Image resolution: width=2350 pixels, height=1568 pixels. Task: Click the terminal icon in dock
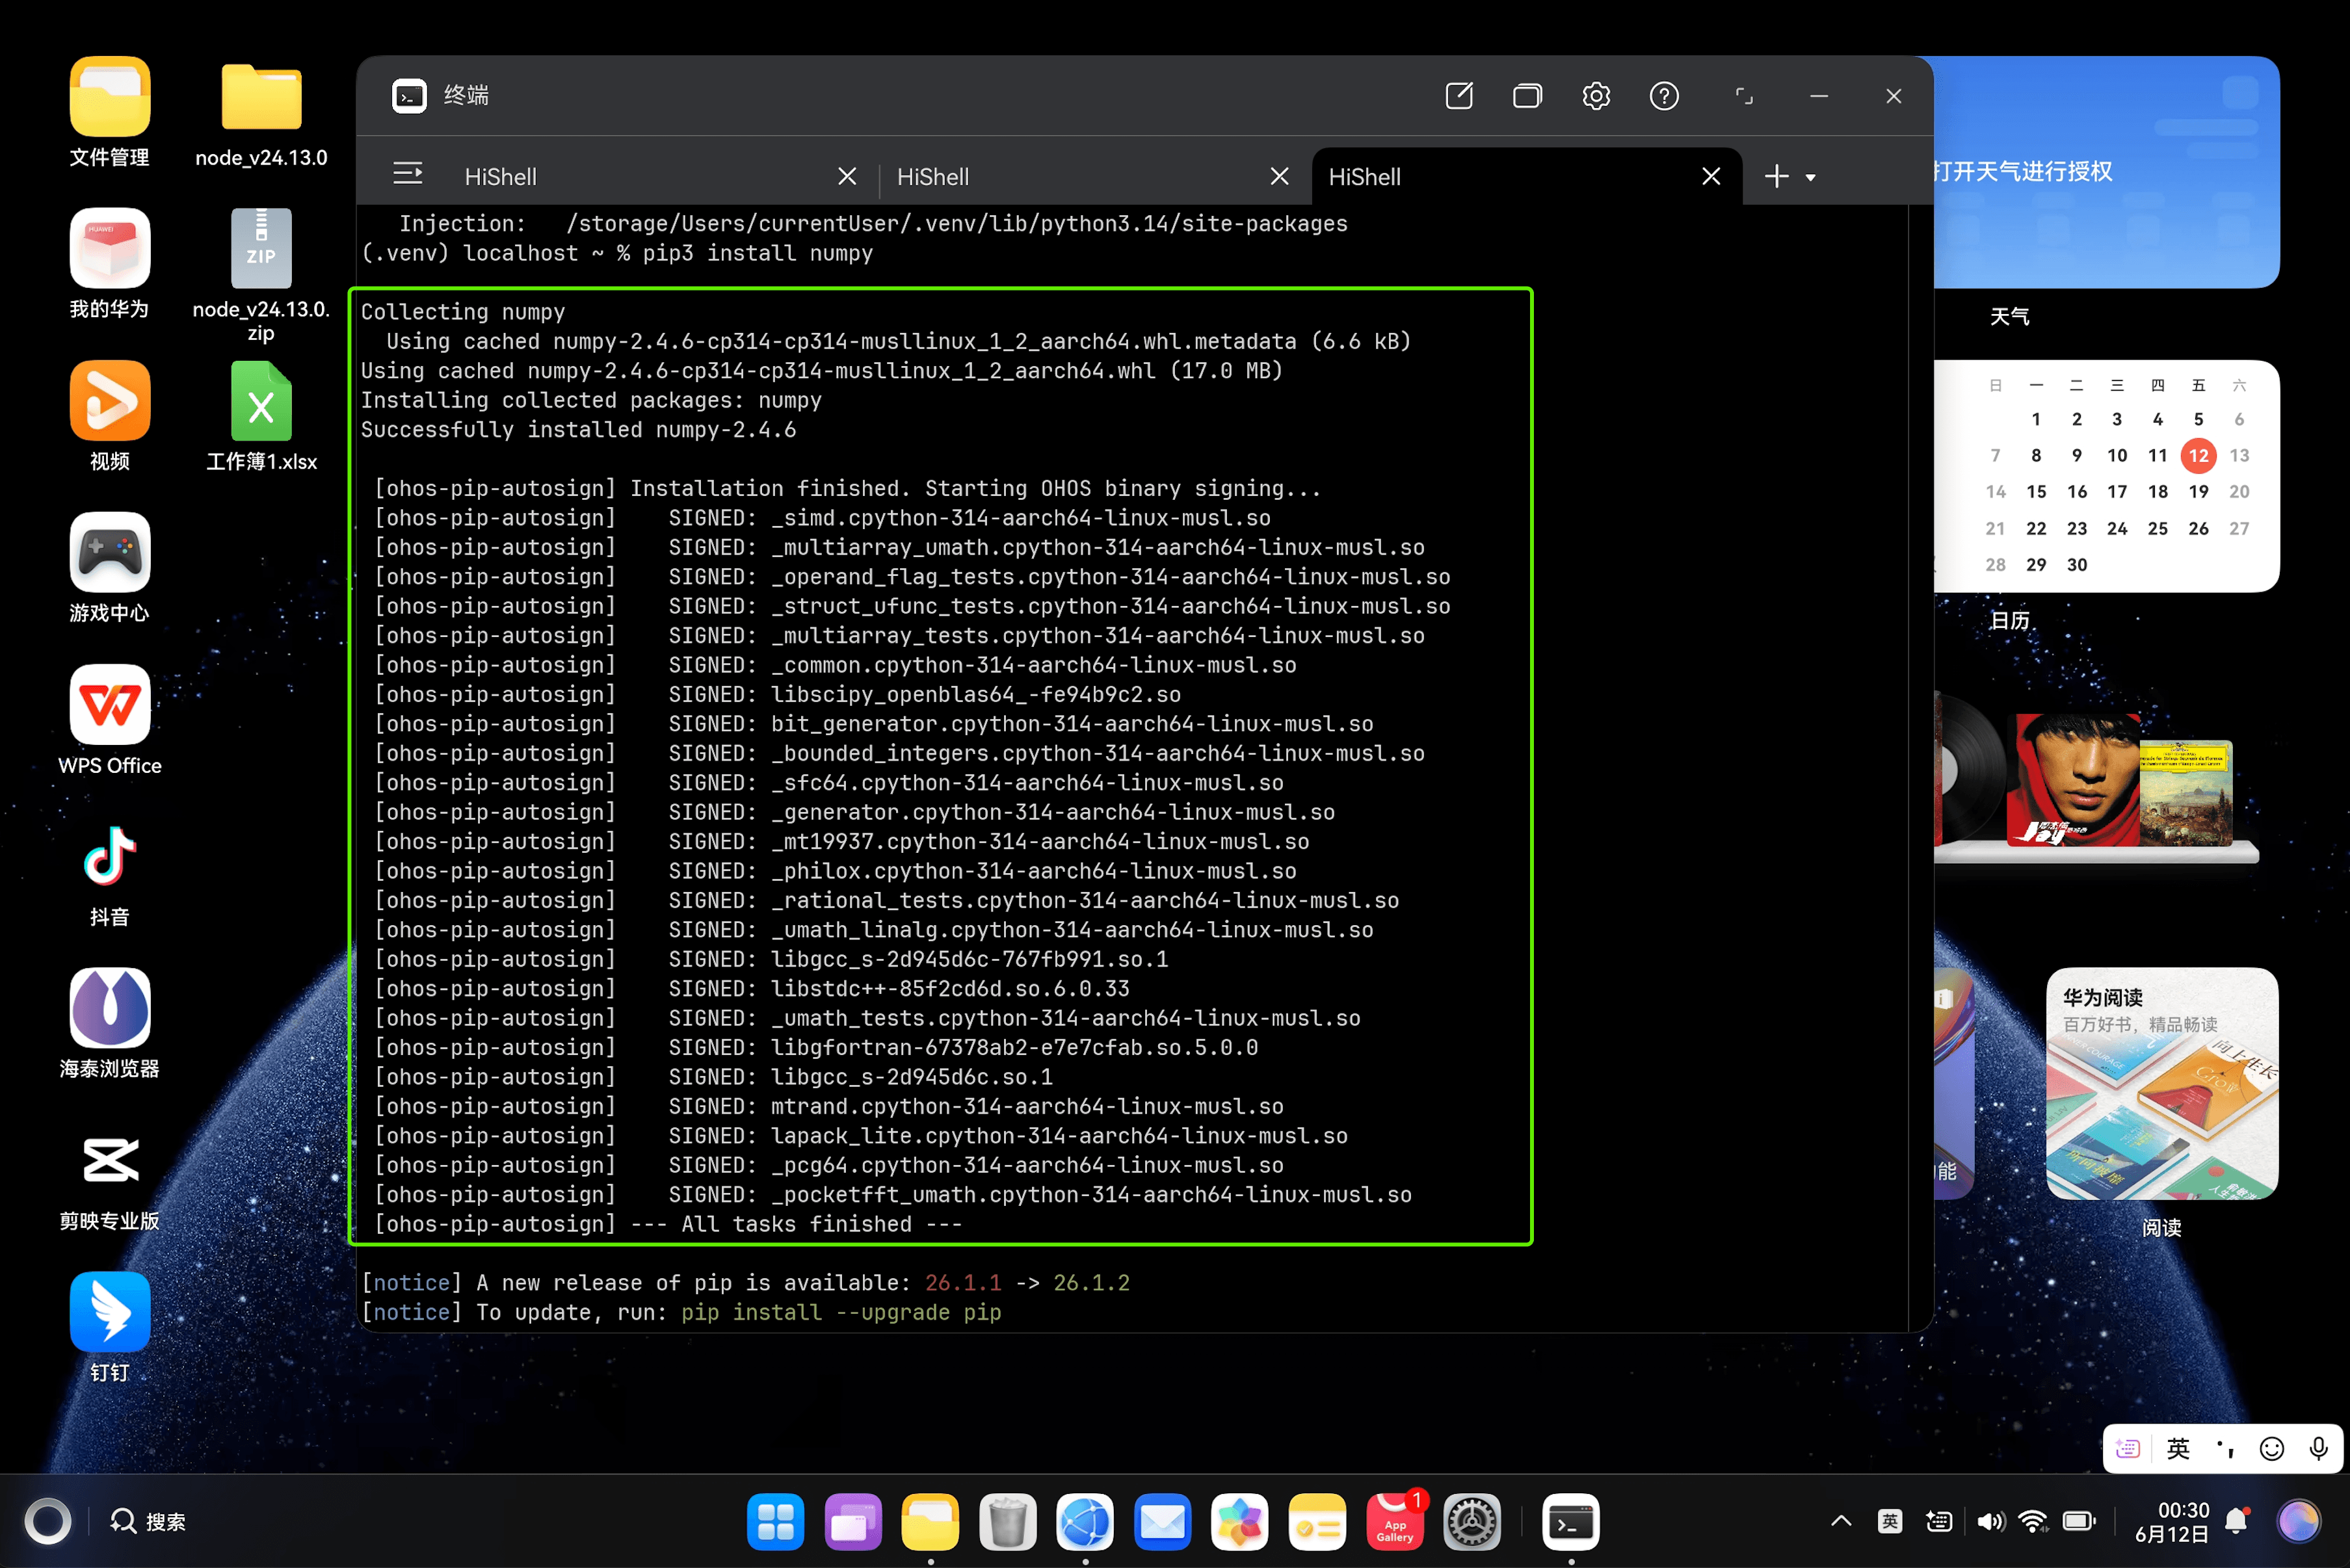[x=1571, y=1521]
